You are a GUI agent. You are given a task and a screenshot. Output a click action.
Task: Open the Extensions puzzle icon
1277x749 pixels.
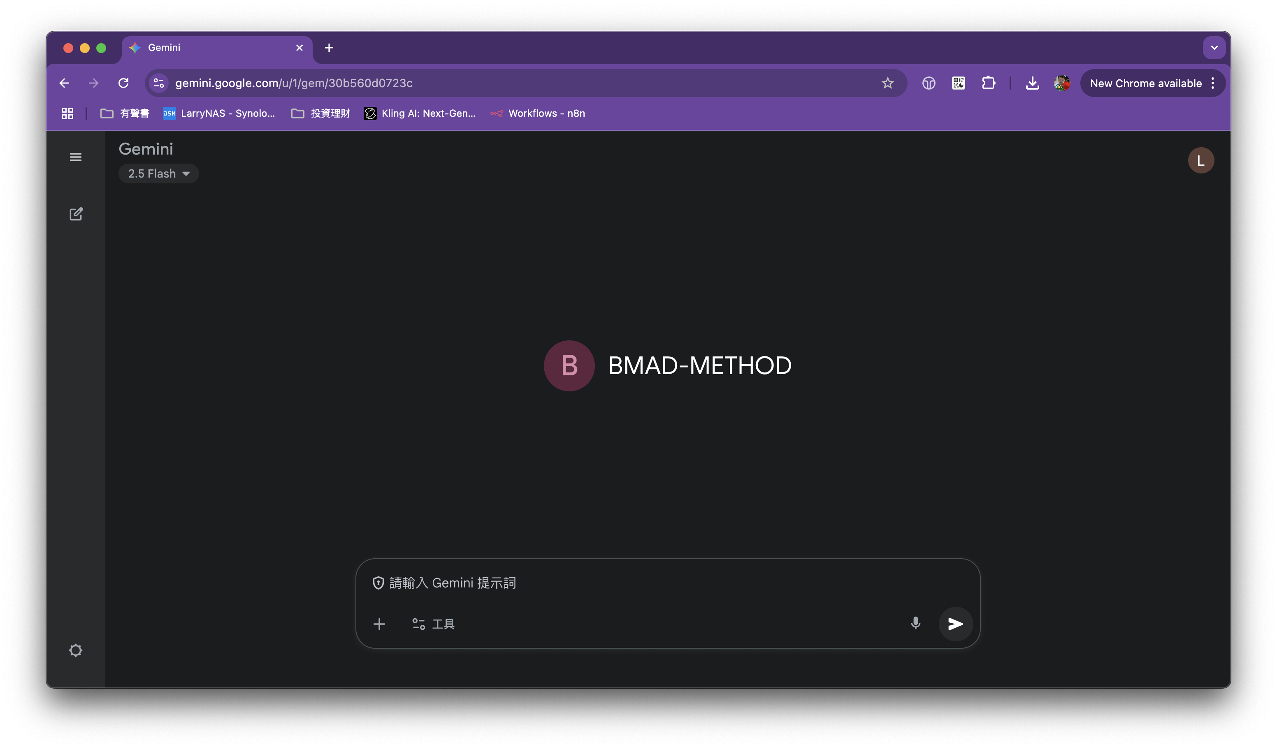(x=988, y=83)
